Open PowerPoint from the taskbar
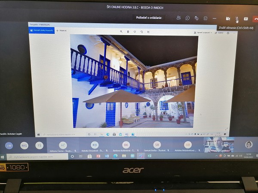The width and height of the screenshot is (258, 193). (x=98, y=156)
